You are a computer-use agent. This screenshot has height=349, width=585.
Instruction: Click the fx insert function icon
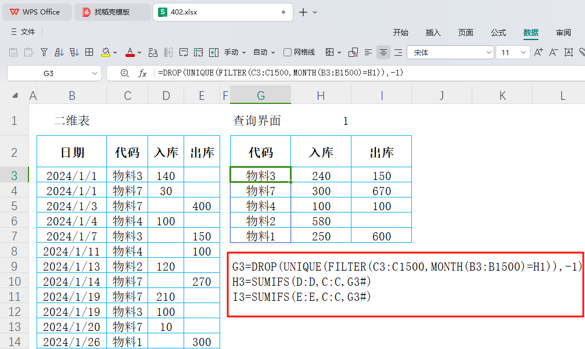142,73
